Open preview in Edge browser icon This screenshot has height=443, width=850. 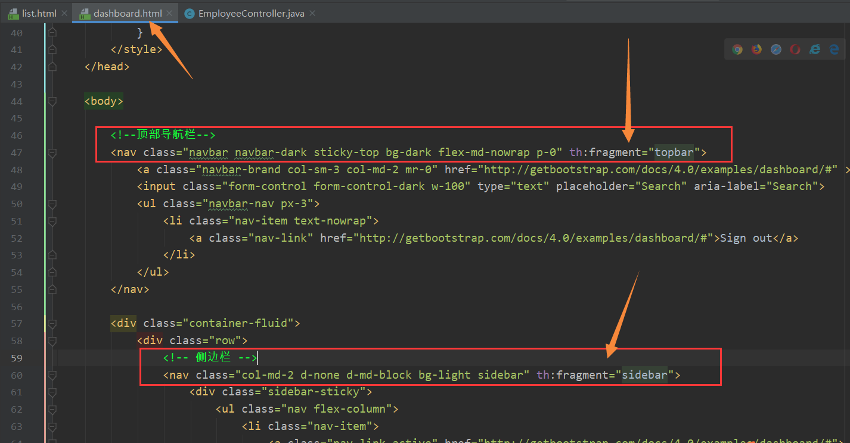(x=833, y=49)
